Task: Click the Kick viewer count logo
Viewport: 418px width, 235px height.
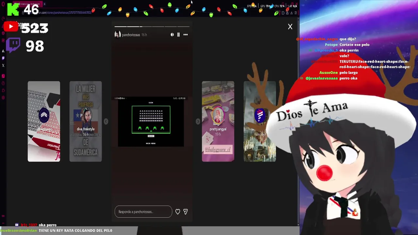Action: [x=13, y=9]
